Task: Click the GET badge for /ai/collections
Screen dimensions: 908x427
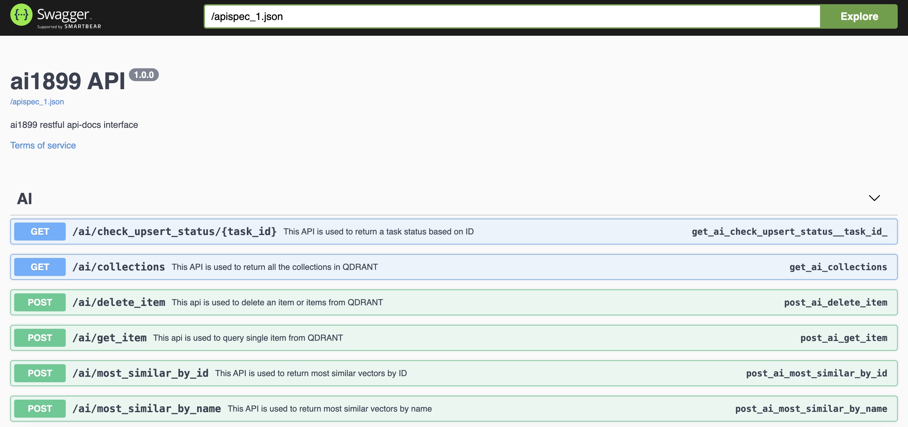Action: click(40, 267)
